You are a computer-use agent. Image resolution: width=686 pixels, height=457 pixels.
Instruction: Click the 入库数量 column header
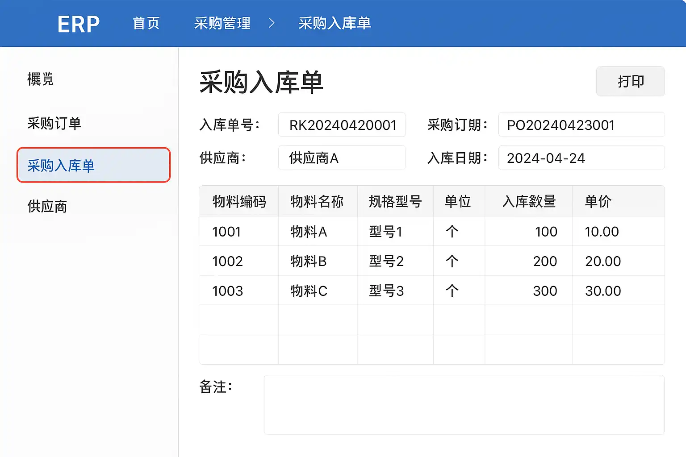529,201
